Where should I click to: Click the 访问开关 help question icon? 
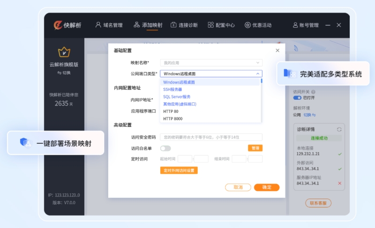point(313,92)
